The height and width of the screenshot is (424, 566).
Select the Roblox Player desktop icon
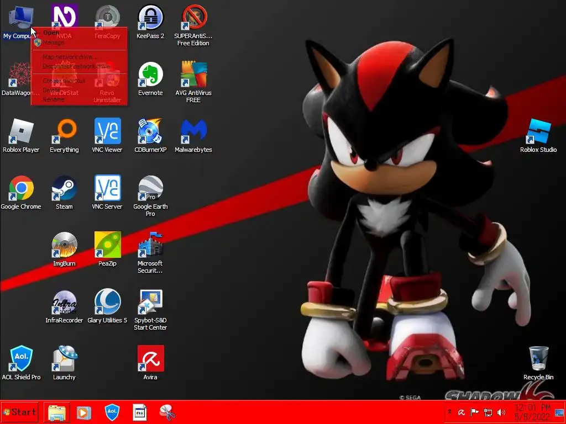point(21,136)
